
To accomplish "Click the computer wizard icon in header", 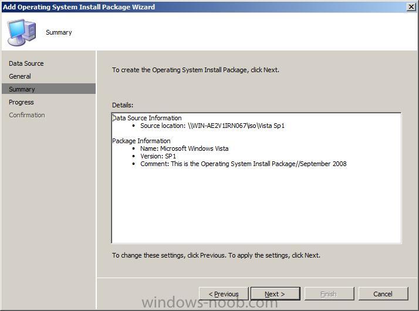I will click(x=22, y=32).
